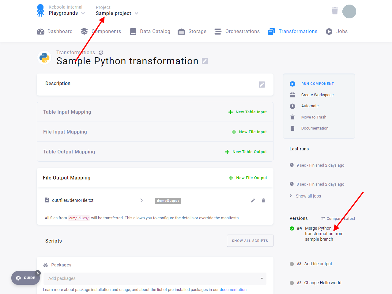Add a New File Output
The height and width of the screenshot is (294, 392).
point(248,178)
